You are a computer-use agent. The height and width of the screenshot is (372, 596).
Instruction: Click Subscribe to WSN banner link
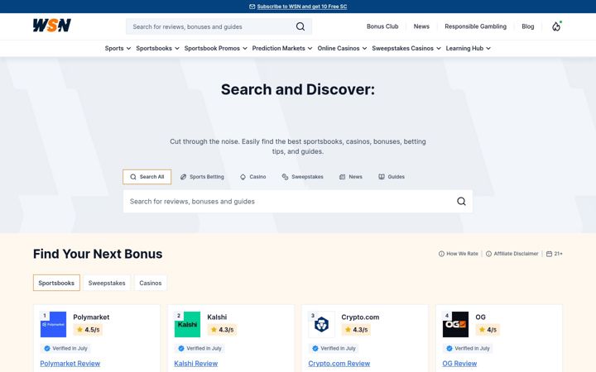(302, 7)
